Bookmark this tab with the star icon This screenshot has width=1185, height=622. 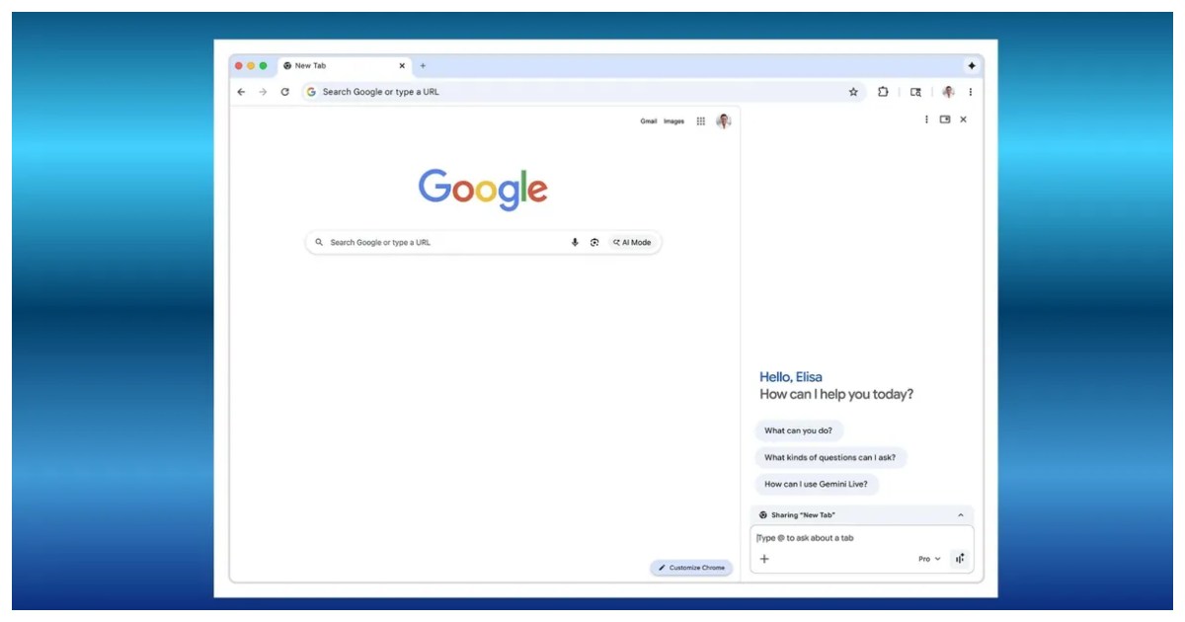click(853, 92)
